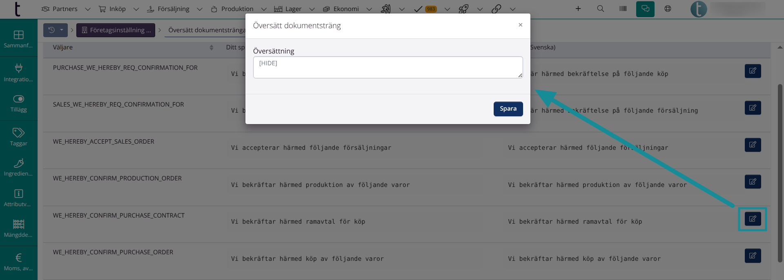Open the history dropdown in breadcrumb

point(56,30)
